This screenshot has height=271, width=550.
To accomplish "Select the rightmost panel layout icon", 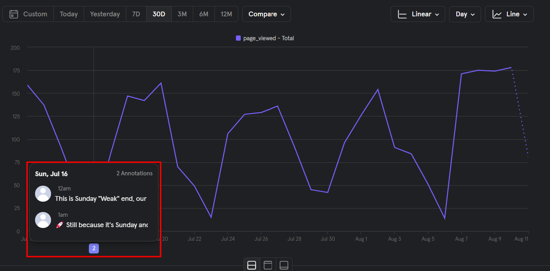I will pos(284,265).
